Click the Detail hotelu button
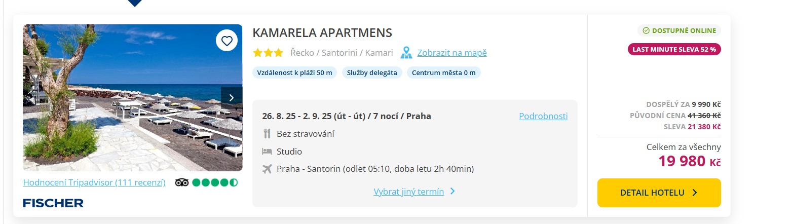The image size is (791, 224). (659, 193)
